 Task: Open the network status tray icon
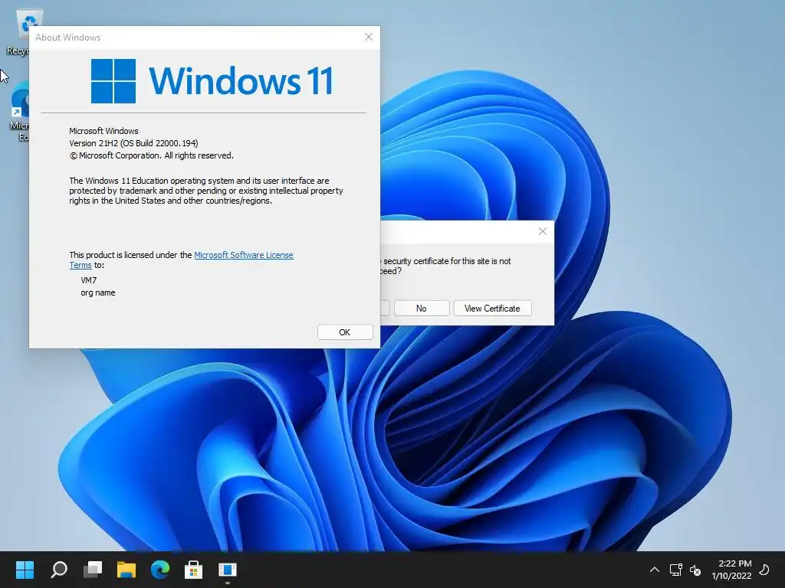pos(676,570)
